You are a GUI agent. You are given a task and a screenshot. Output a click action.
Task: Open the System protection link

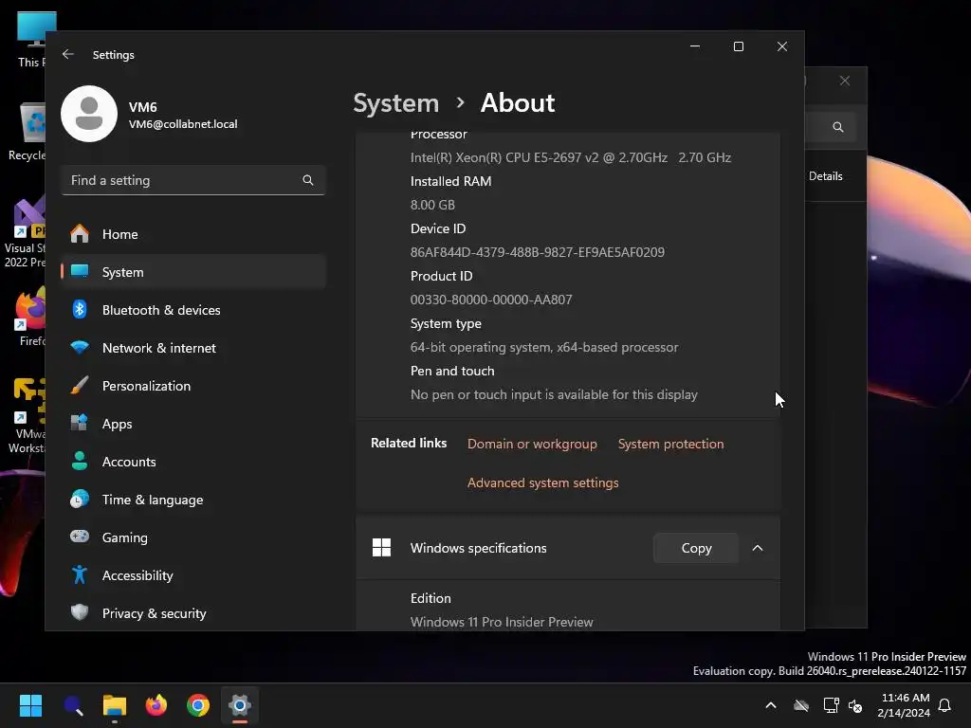point(670,444)
